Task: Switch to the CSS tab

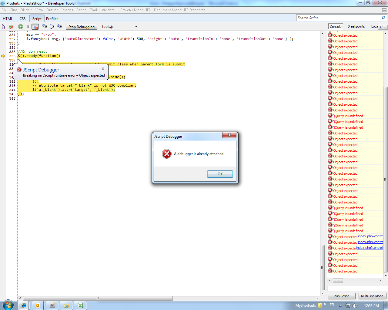Action: pos(22,18)
